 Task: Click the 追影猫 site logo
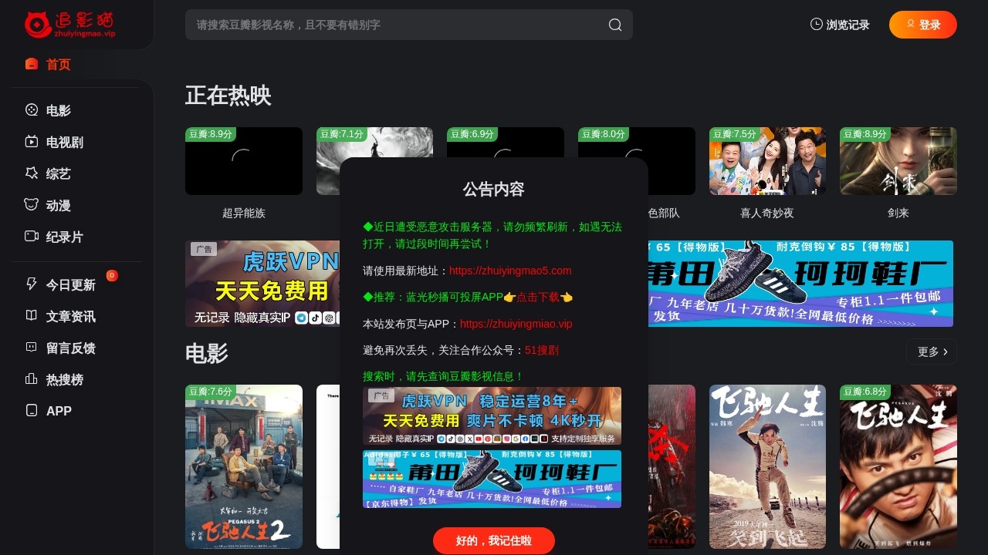coord(69,24)
